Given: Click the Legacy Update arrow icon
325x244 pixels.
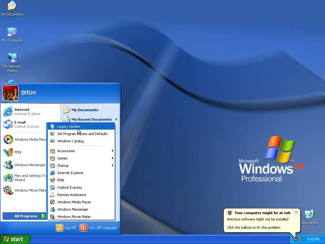Looking at the screenshot, I should 52,126.
